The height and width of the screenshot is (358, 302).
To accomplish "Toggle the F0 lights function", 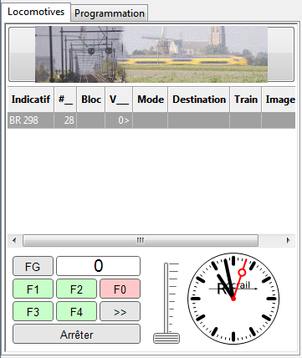I will [x=120, y=289].
